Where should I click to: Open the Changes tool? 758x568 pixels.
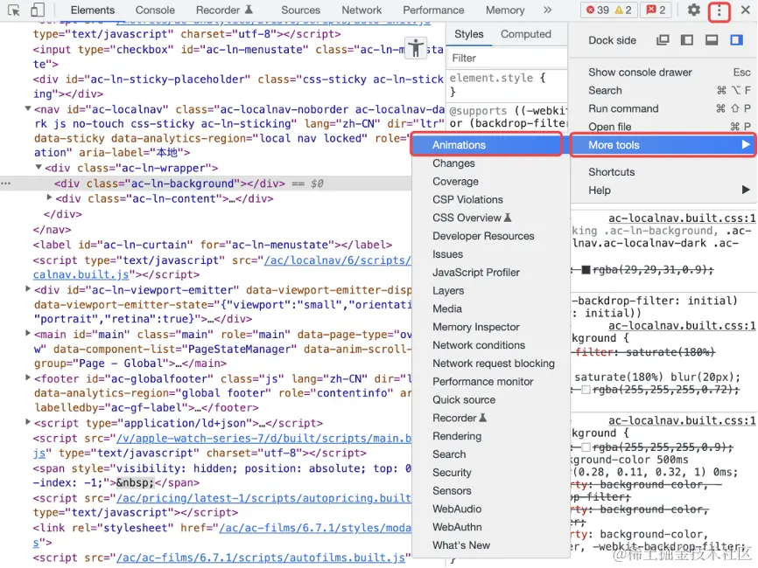point(491,163)
